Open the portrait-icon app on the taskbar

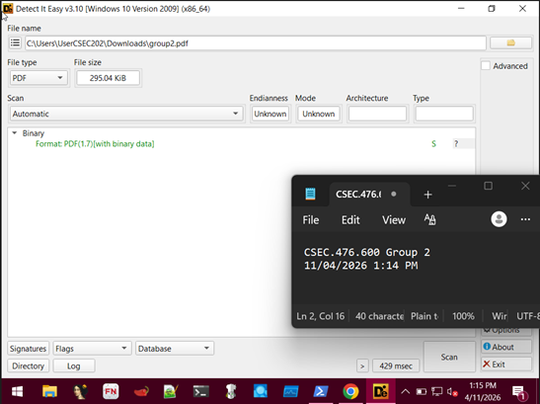point(80,392)
